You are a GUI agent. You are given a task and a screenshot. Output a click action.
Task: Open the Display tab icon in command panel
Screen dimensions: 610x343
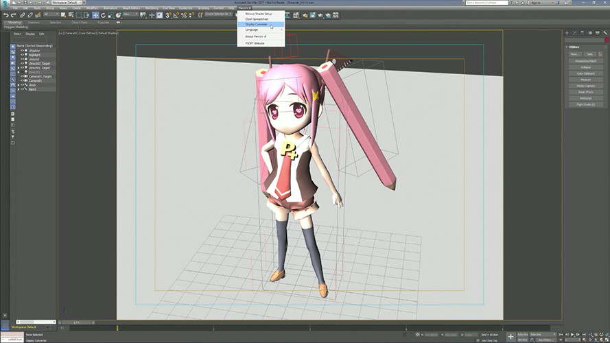598,33
